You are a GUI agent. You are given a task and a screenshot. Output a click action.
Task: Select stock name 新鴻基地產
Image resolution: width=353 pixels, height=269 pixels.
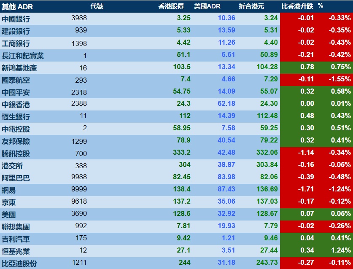[x=19, y=68]
